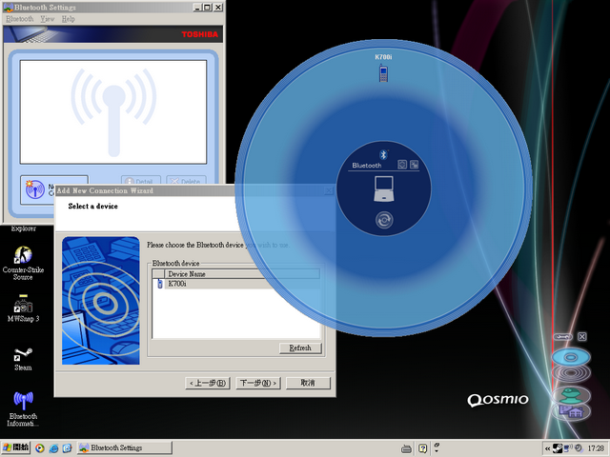Select the K700i device name text
Image resolution: width=610 pixels, height=457 pixels.
point(177,284)
